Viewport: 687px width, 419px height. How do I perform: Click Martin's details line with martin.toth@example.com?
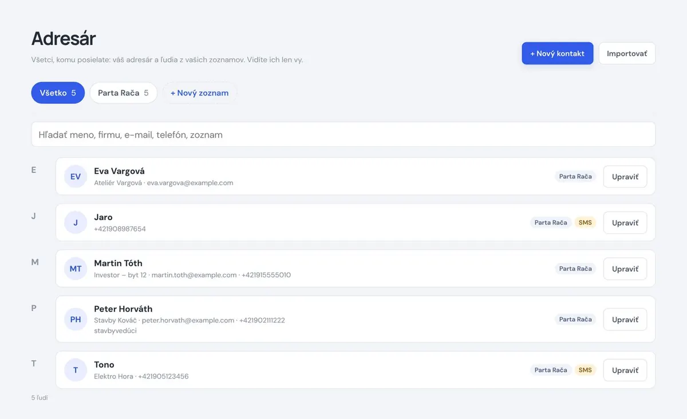pyautogui.click(x=192, y=275)
